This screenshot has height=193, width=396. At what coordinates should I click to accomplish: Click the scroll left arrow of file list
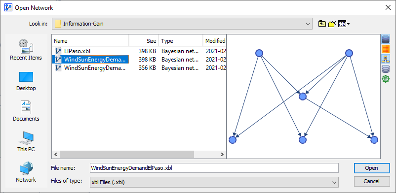point(56,154)
